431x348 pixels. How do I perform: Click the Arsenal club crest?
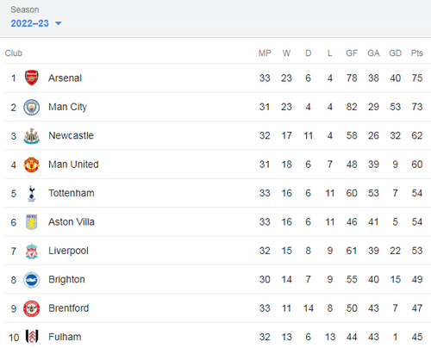[32, 78]
